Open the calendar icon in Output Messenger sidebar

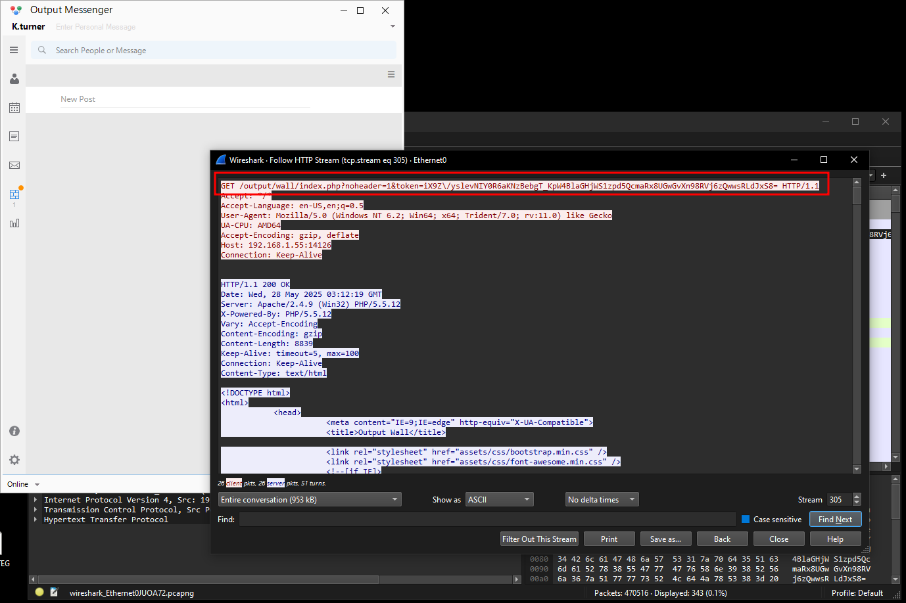(x=14, y=108)
